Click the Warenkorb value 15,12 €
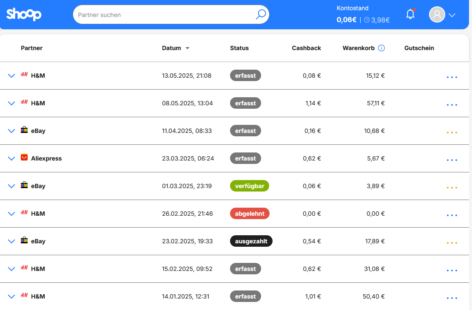 coord(375,76)
